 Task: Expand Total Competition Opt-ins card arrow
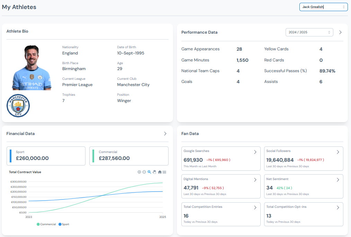point(338,208)
